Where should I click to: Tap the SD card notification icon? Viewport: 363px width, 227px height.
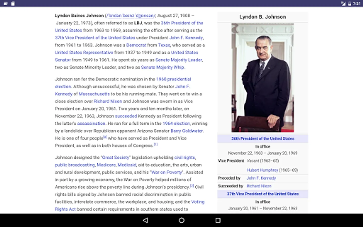click(x=13, y=4)
